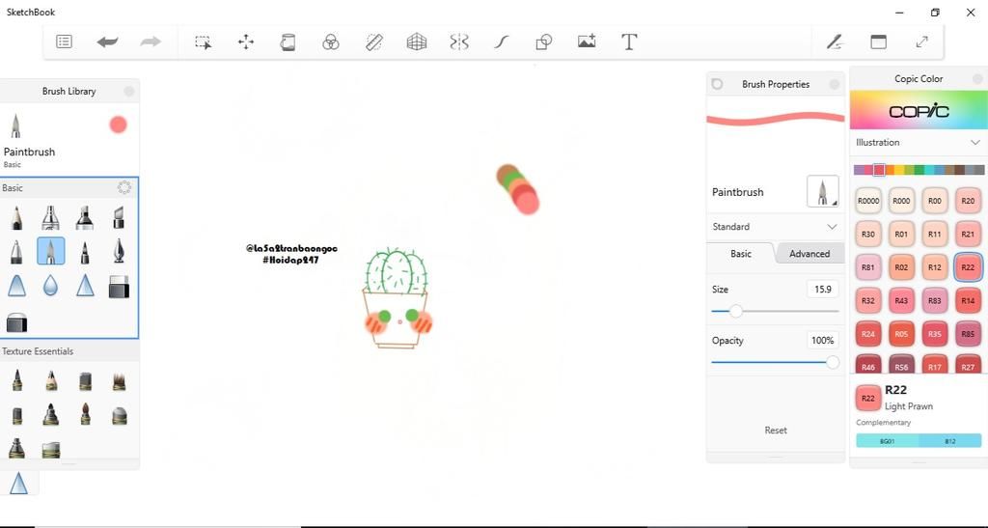Toggle the Copic Color panel dot

pyautogui.click(x=977, y=79)
